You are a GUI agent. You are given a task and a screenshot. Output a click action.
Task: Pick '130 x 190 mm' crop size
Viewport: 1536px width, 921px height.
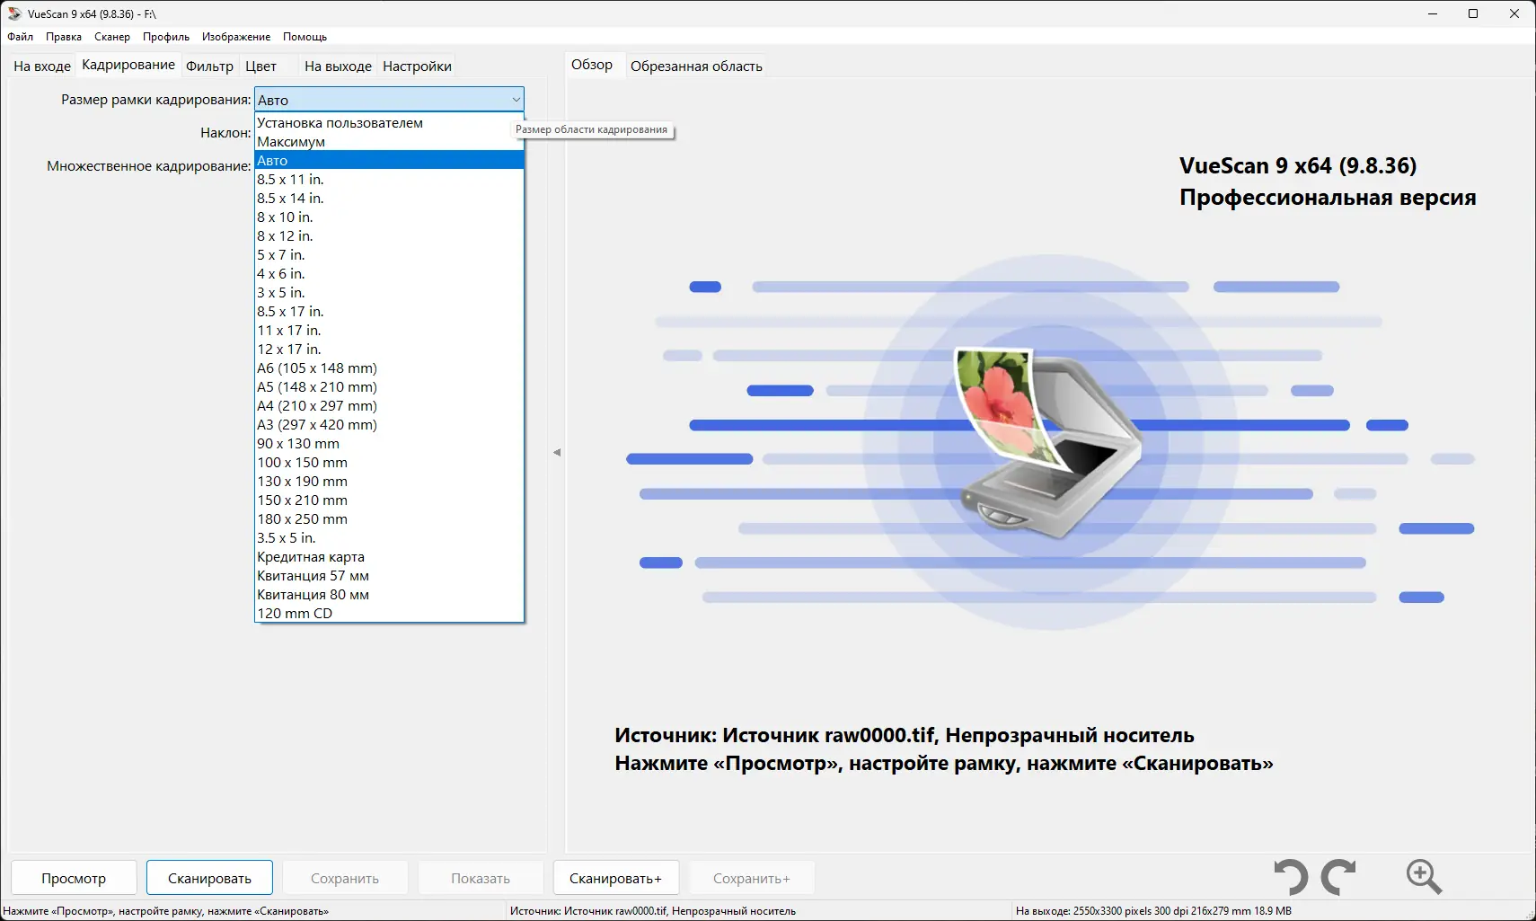389,482
